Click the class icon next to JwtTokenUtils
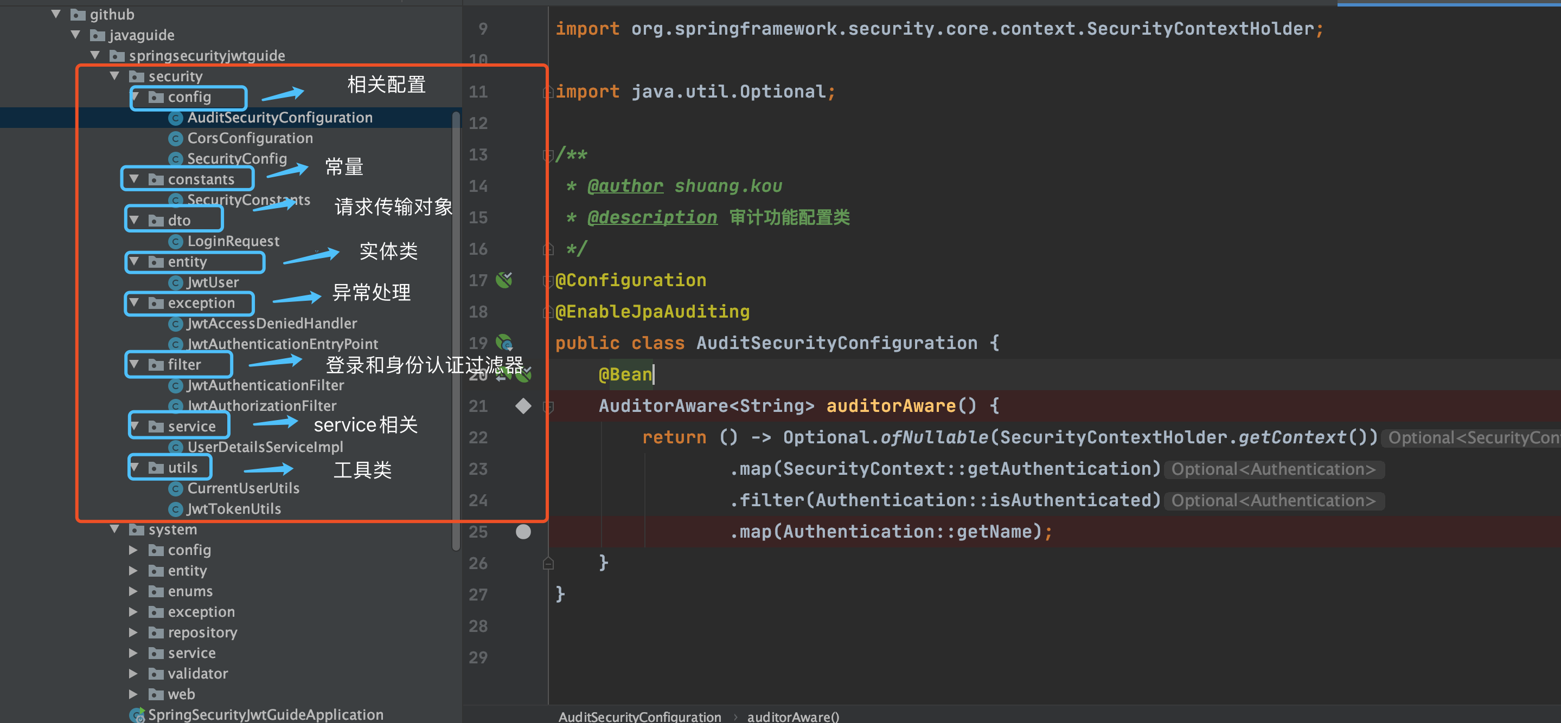This screenshot has width=1561, height=723. click(176, 509)
